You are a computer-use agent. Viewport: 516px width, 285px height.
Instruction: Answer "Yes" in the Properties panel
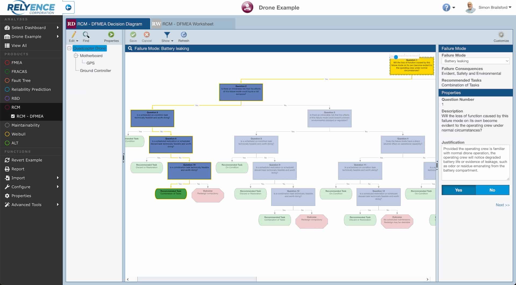458,190
